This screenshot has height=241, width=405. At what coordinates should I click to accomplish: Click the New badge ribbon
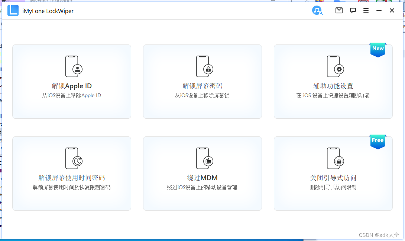(378, 50)
